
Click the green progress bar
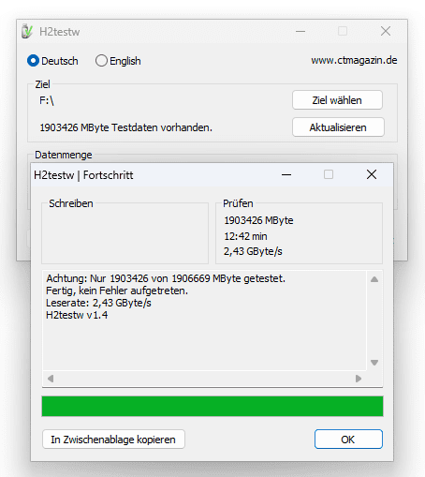coord(212,406)
